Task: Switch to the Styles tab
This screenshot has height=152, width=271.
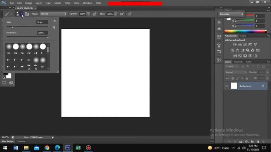Action: click(x=243, y=36)
